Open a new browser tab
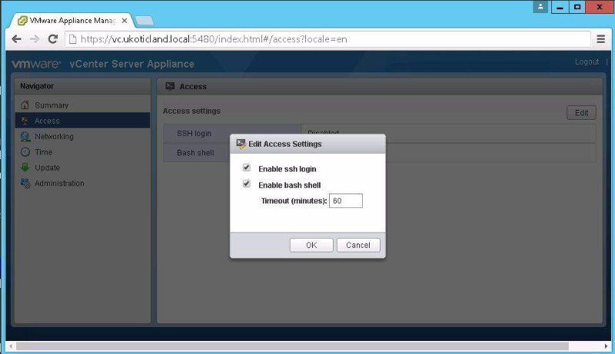 [145, 21]
